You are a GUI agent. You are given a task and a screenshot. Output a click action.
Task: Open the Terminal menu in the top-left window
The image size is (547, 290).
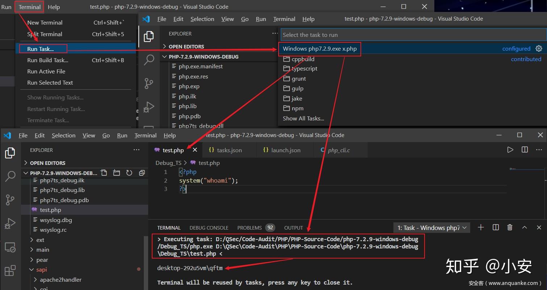pos(30,7)
